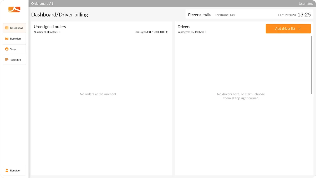316x178 pixels.
Task: Select the Dashboard menu entry
Action: 16,28
